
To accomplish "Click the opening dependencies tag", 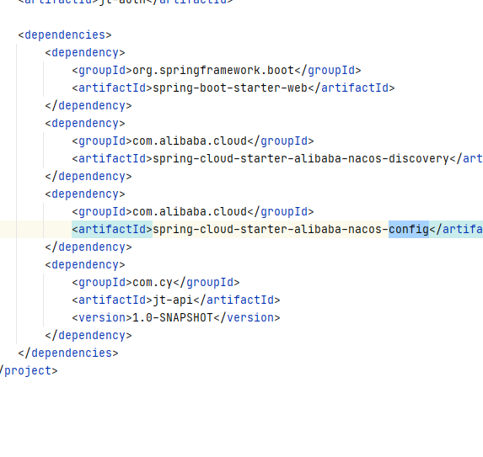I will coord(65,35).
